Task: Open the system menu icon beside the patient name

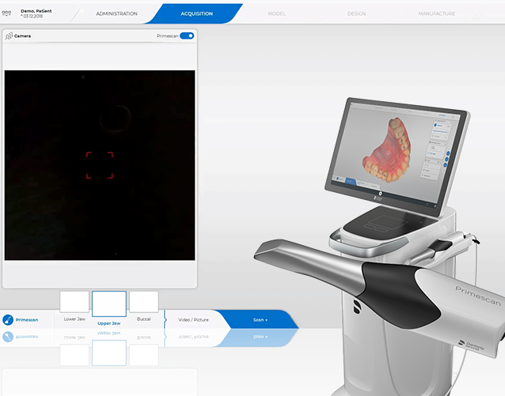Action: coord(6,13)
